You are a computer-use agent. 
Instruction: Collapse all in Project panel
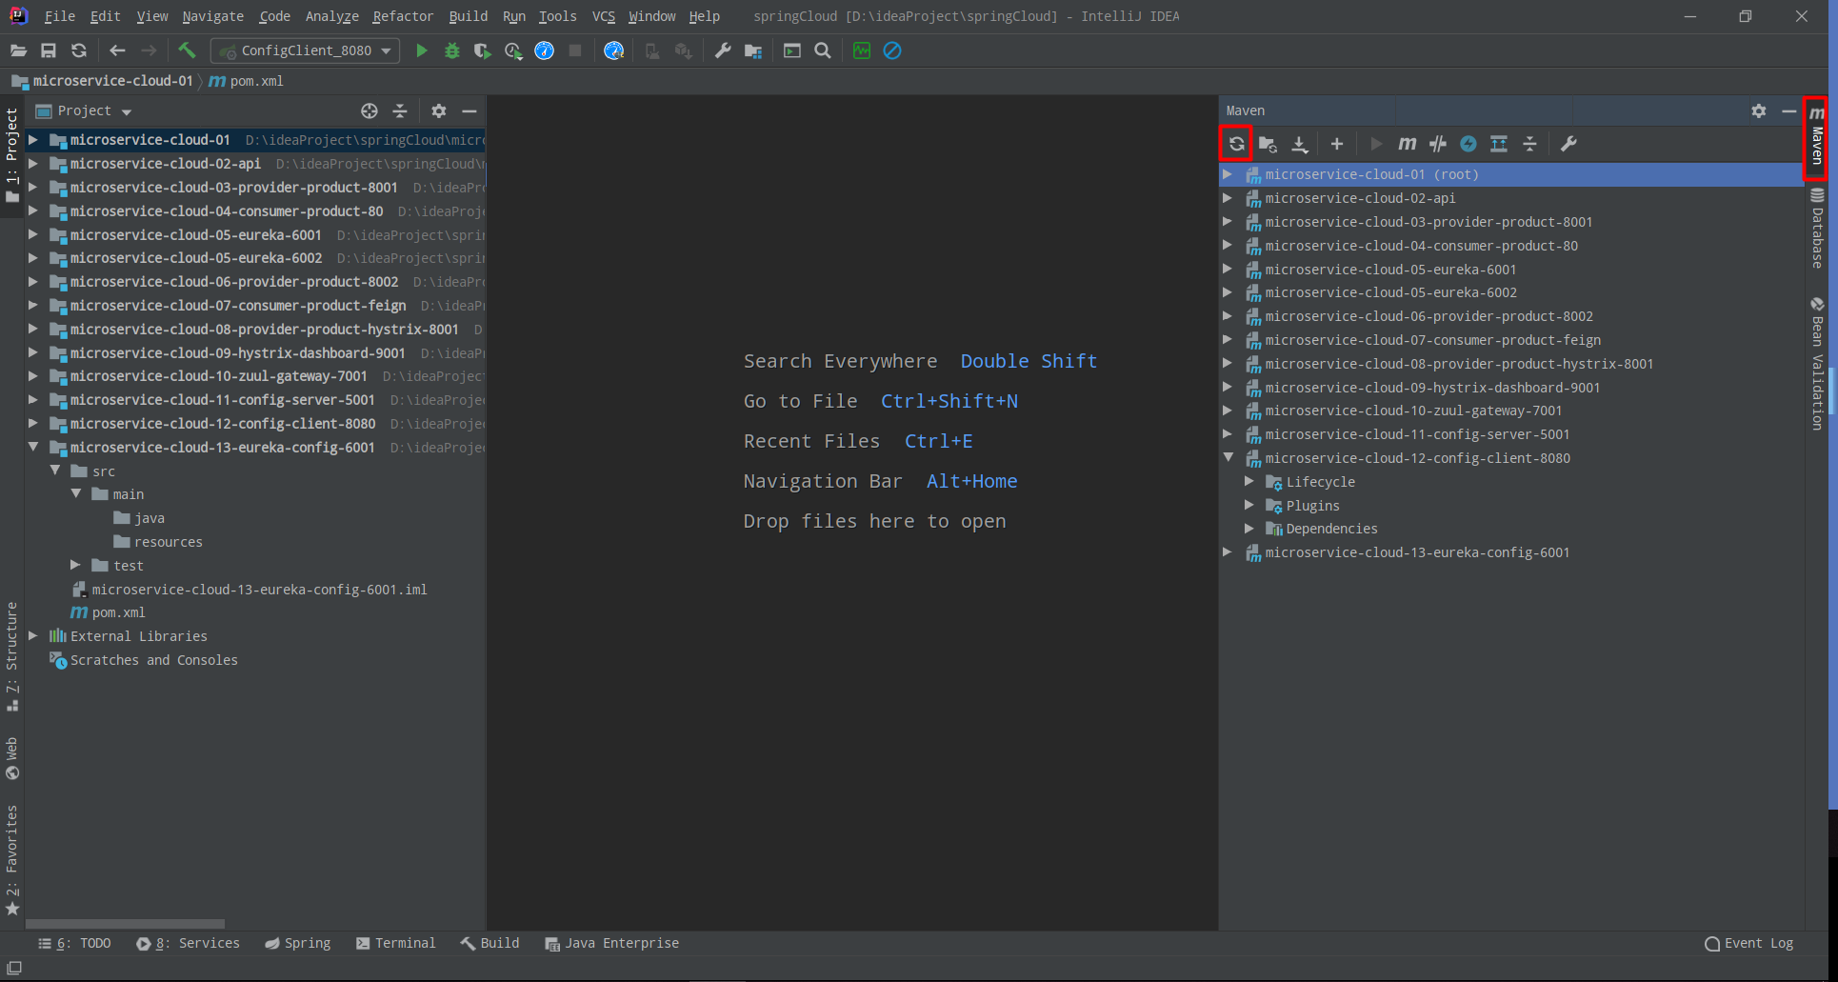(400, 110)
